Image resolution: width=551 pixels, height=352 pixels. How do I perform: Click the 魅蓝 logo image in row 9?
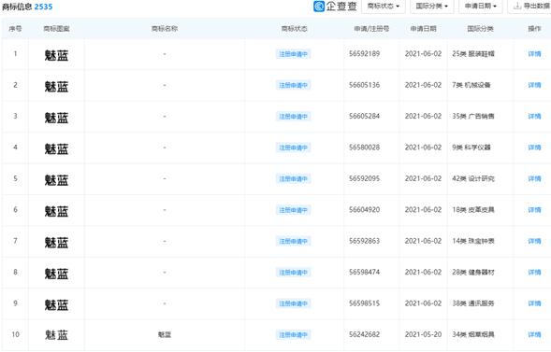[x=56, y=304]
